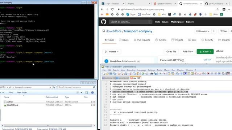Open the Plugins menu in Notepad++
Image resolution: width=232 pixels, height=130 pixels.
click(181, 70)
